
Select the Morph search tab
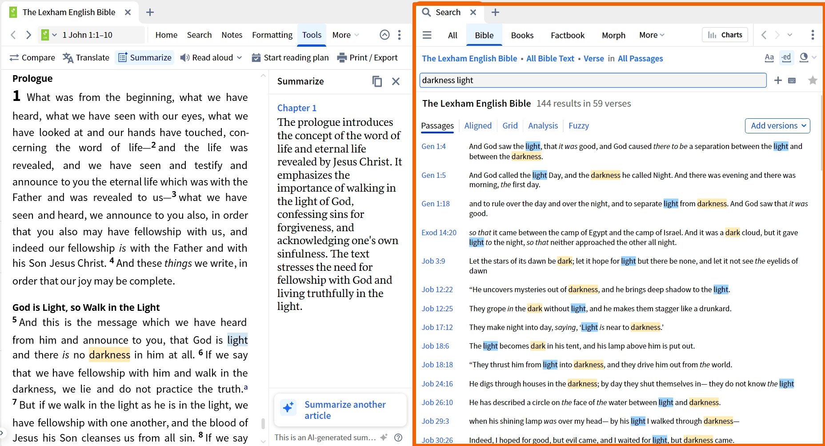tap(613, 35)
